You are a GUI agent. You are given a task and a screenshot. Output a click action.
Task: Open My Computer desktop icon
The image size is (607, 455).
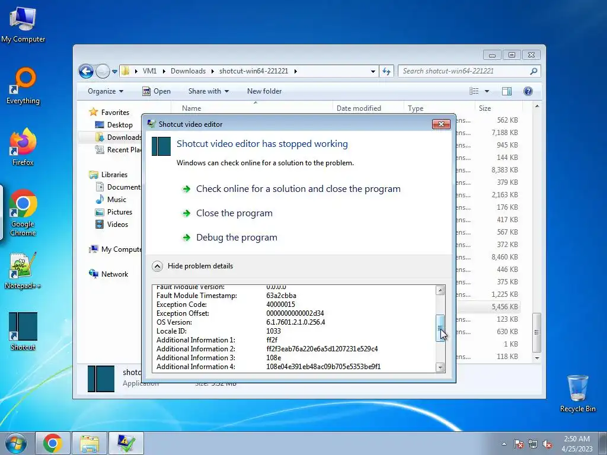pyautogui.click(x=23, y=25)
